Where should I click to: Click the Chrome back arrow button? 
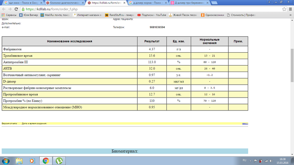pyautogui.click(x=4, y=9)
